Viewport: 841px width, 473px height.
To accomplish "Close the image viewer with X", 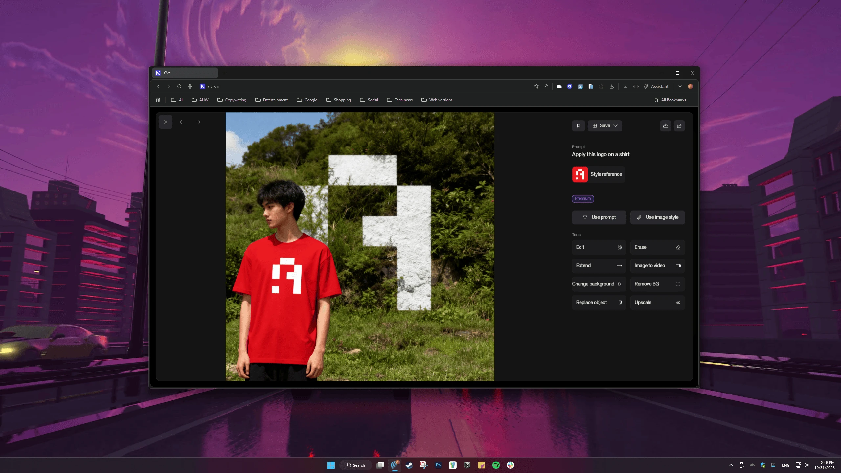I will (x=166, y=122).
